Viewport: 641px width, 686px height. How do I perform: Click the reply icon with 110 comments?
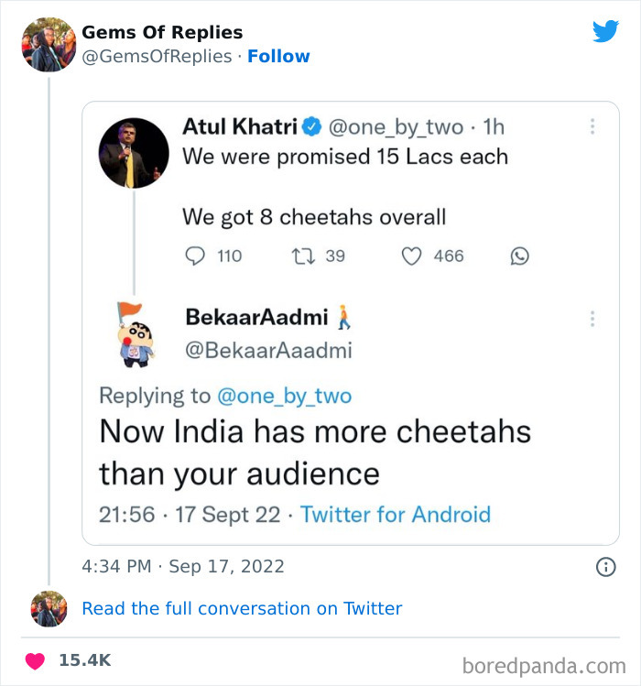pyautogui.click(x=195, y=256)
